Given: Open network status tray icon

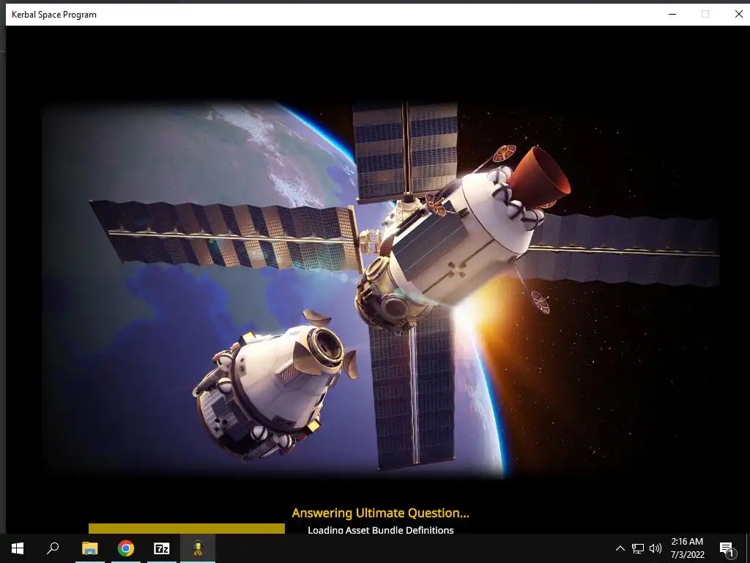Looking at the screenshot, I should click(x=638, y=548).
